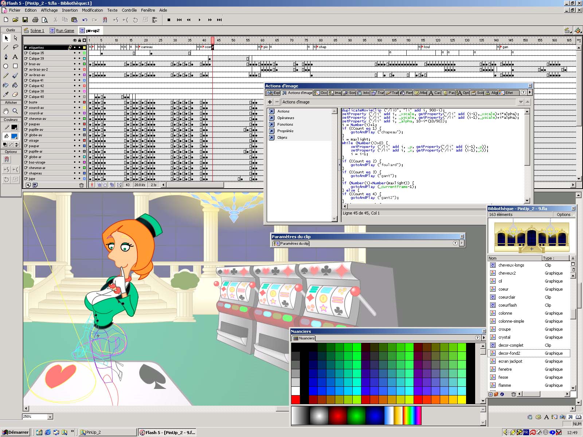
Task: Open the Insertion menu
Action: click(x=70, y=10)
